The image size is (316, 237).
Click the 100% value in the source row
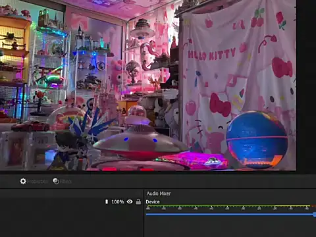point(118,201)
